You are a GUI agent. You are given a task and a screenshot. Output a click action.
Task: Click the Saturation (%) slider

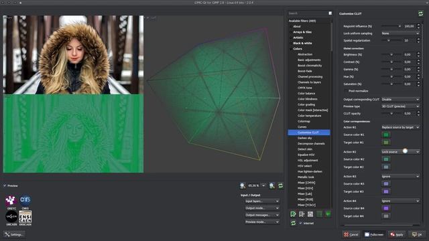[391, 84]
